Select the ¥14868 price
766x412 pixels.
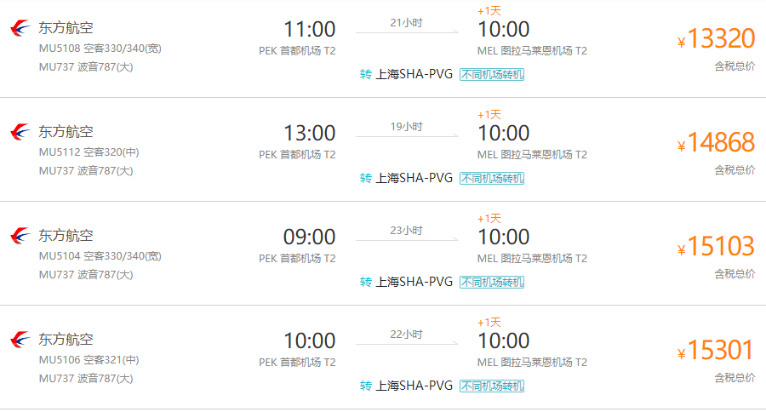click(x=716, y=143)
